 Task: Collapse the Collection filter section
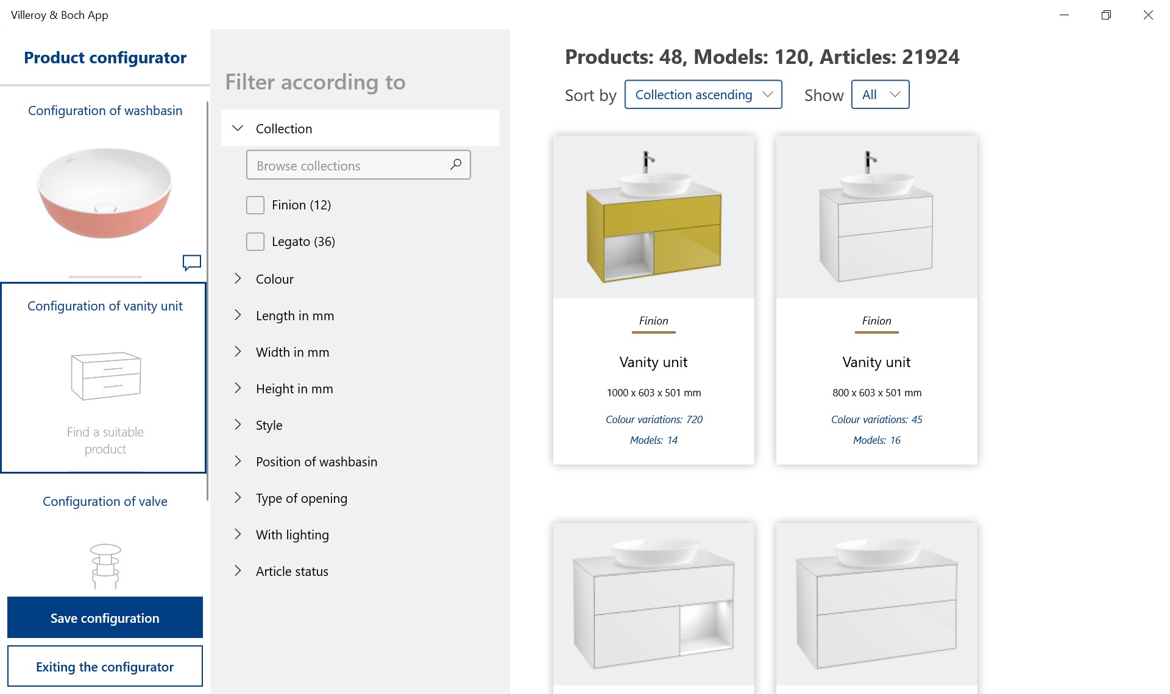click(x=238, y=128)
